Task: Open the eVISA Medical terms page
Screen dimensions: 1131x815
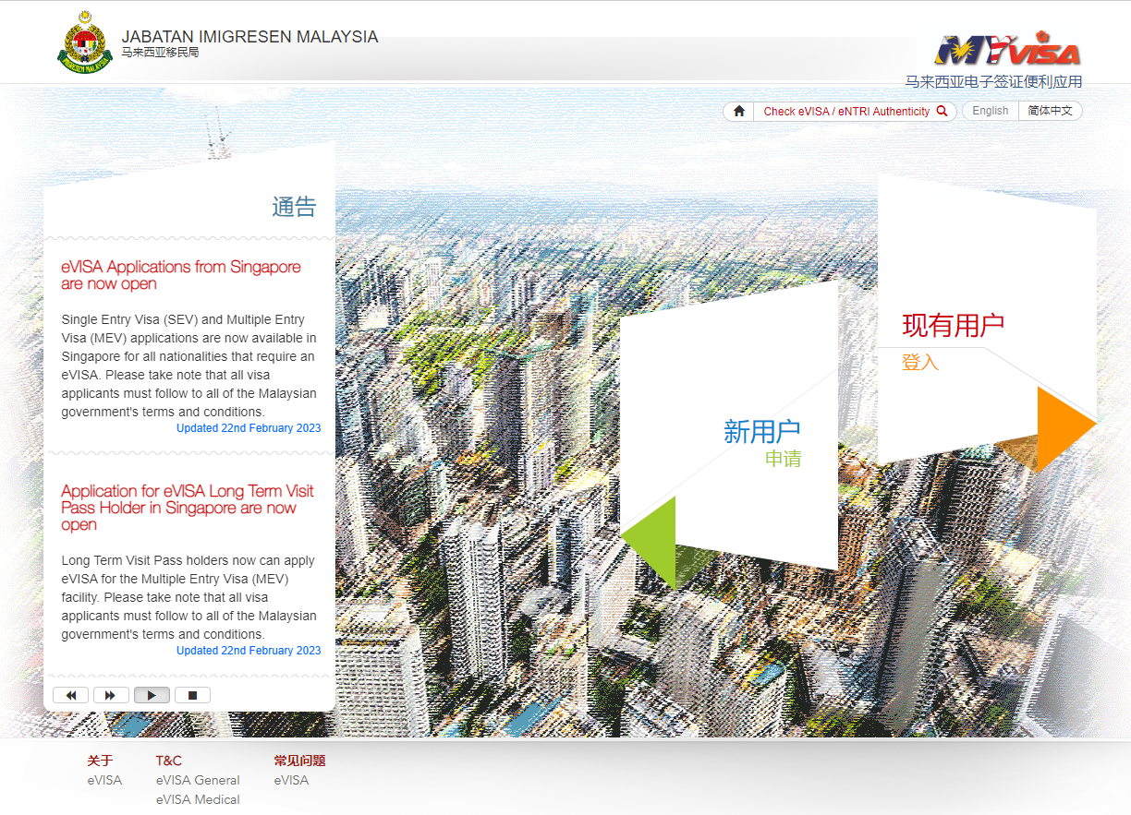Action: (198, 800)
